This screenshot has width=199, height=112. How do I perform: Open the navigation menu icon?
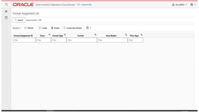pyautogui.click(x=6, y=5)
